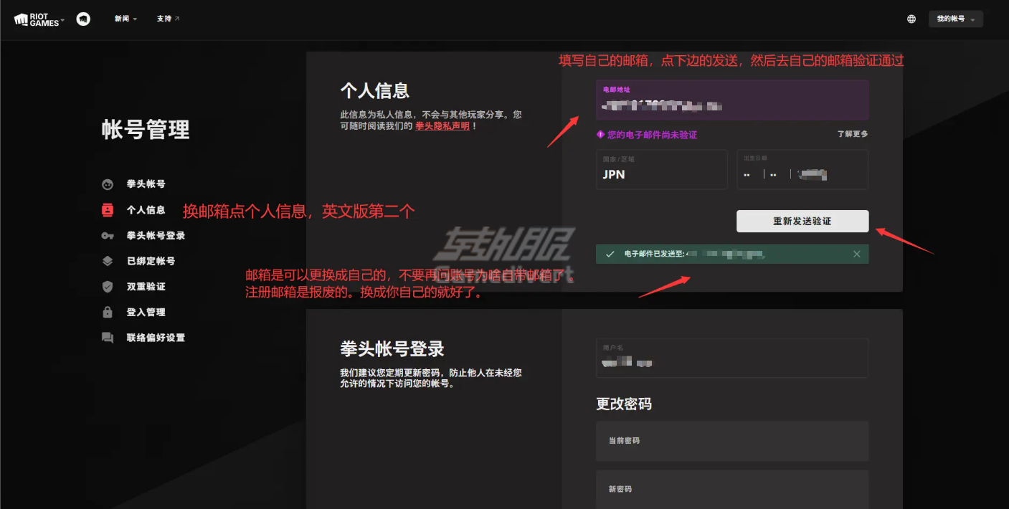Click the 拳头帐号 face icon

(108, 184)
